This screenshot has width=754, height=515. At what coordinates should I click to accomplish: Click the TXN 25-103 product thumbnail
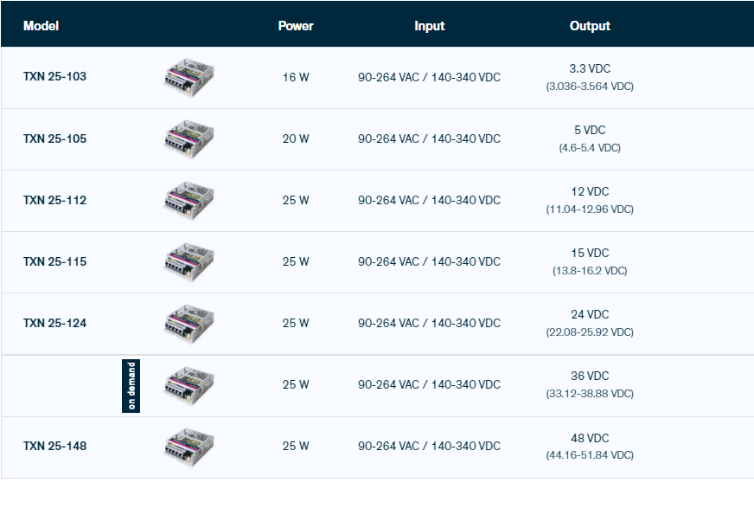tap(189, 78)
